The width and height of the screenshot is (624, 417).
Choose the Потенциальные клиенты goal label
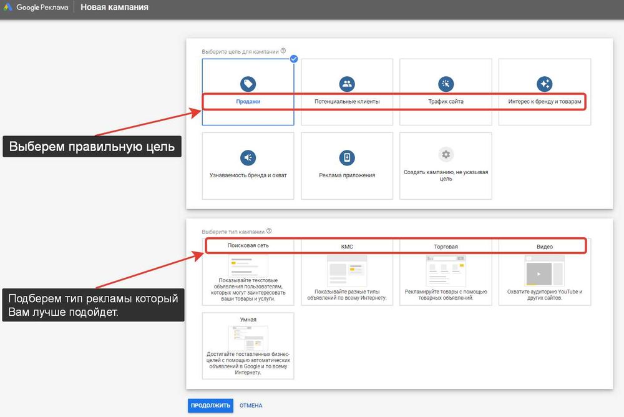point(347,102)
